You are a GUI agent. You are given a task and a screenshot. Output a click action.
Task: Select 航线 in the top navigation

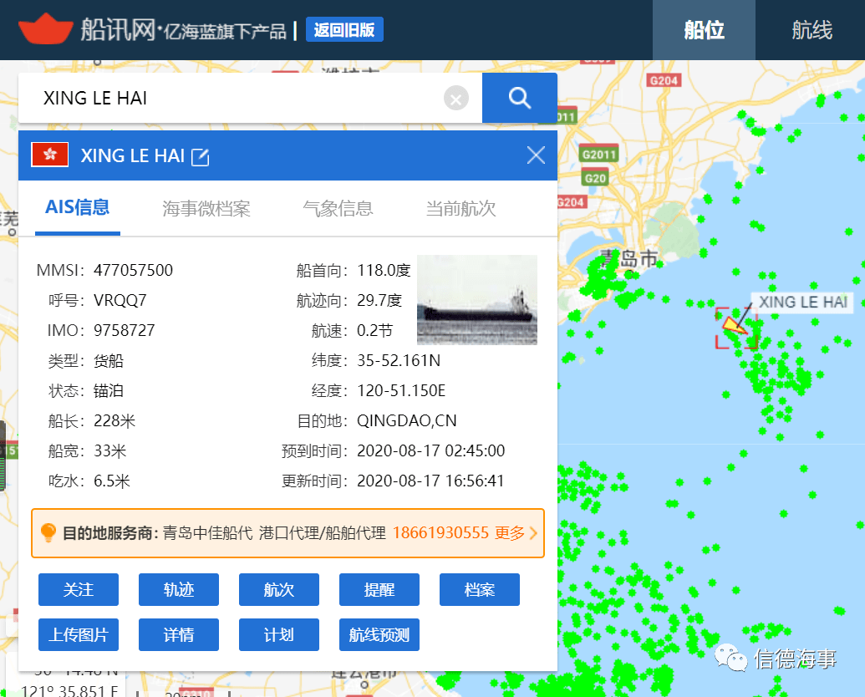(812, 31)
